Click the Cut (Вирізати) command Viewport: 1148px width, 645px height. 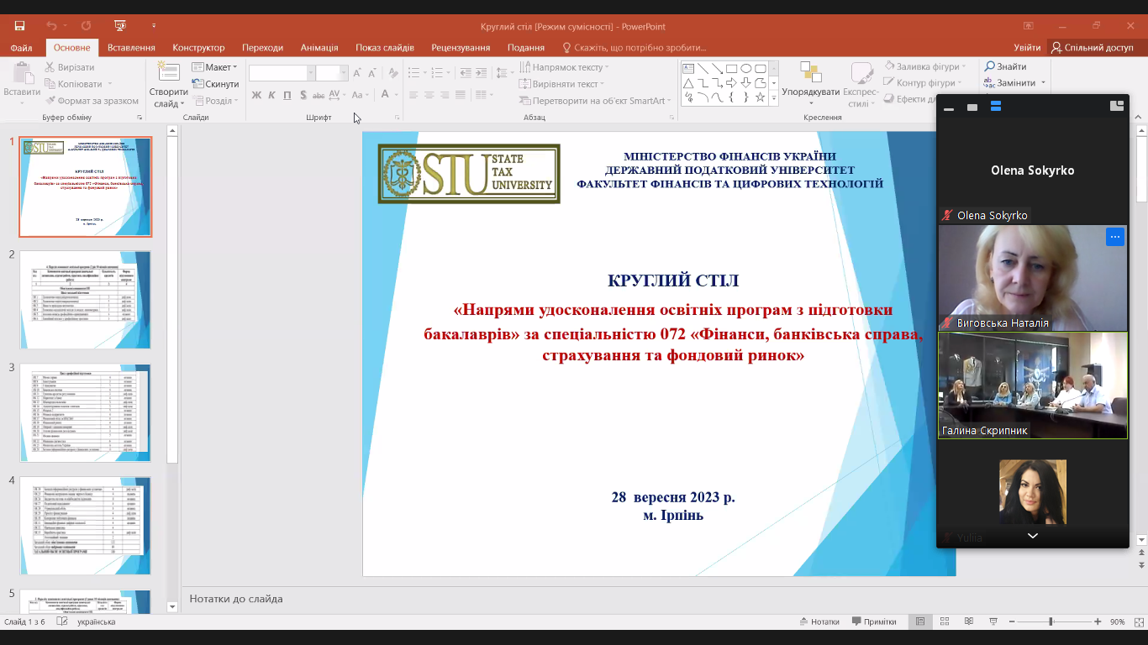click(x=70, y=67)
